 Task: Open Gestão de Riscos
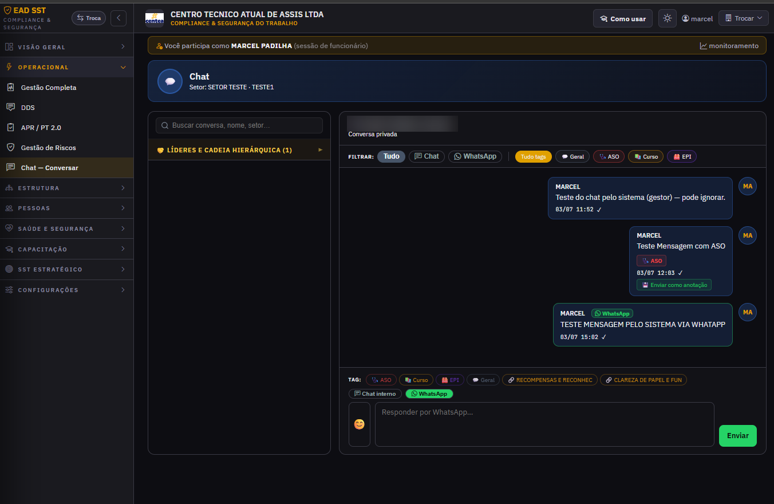pos(66,148)
